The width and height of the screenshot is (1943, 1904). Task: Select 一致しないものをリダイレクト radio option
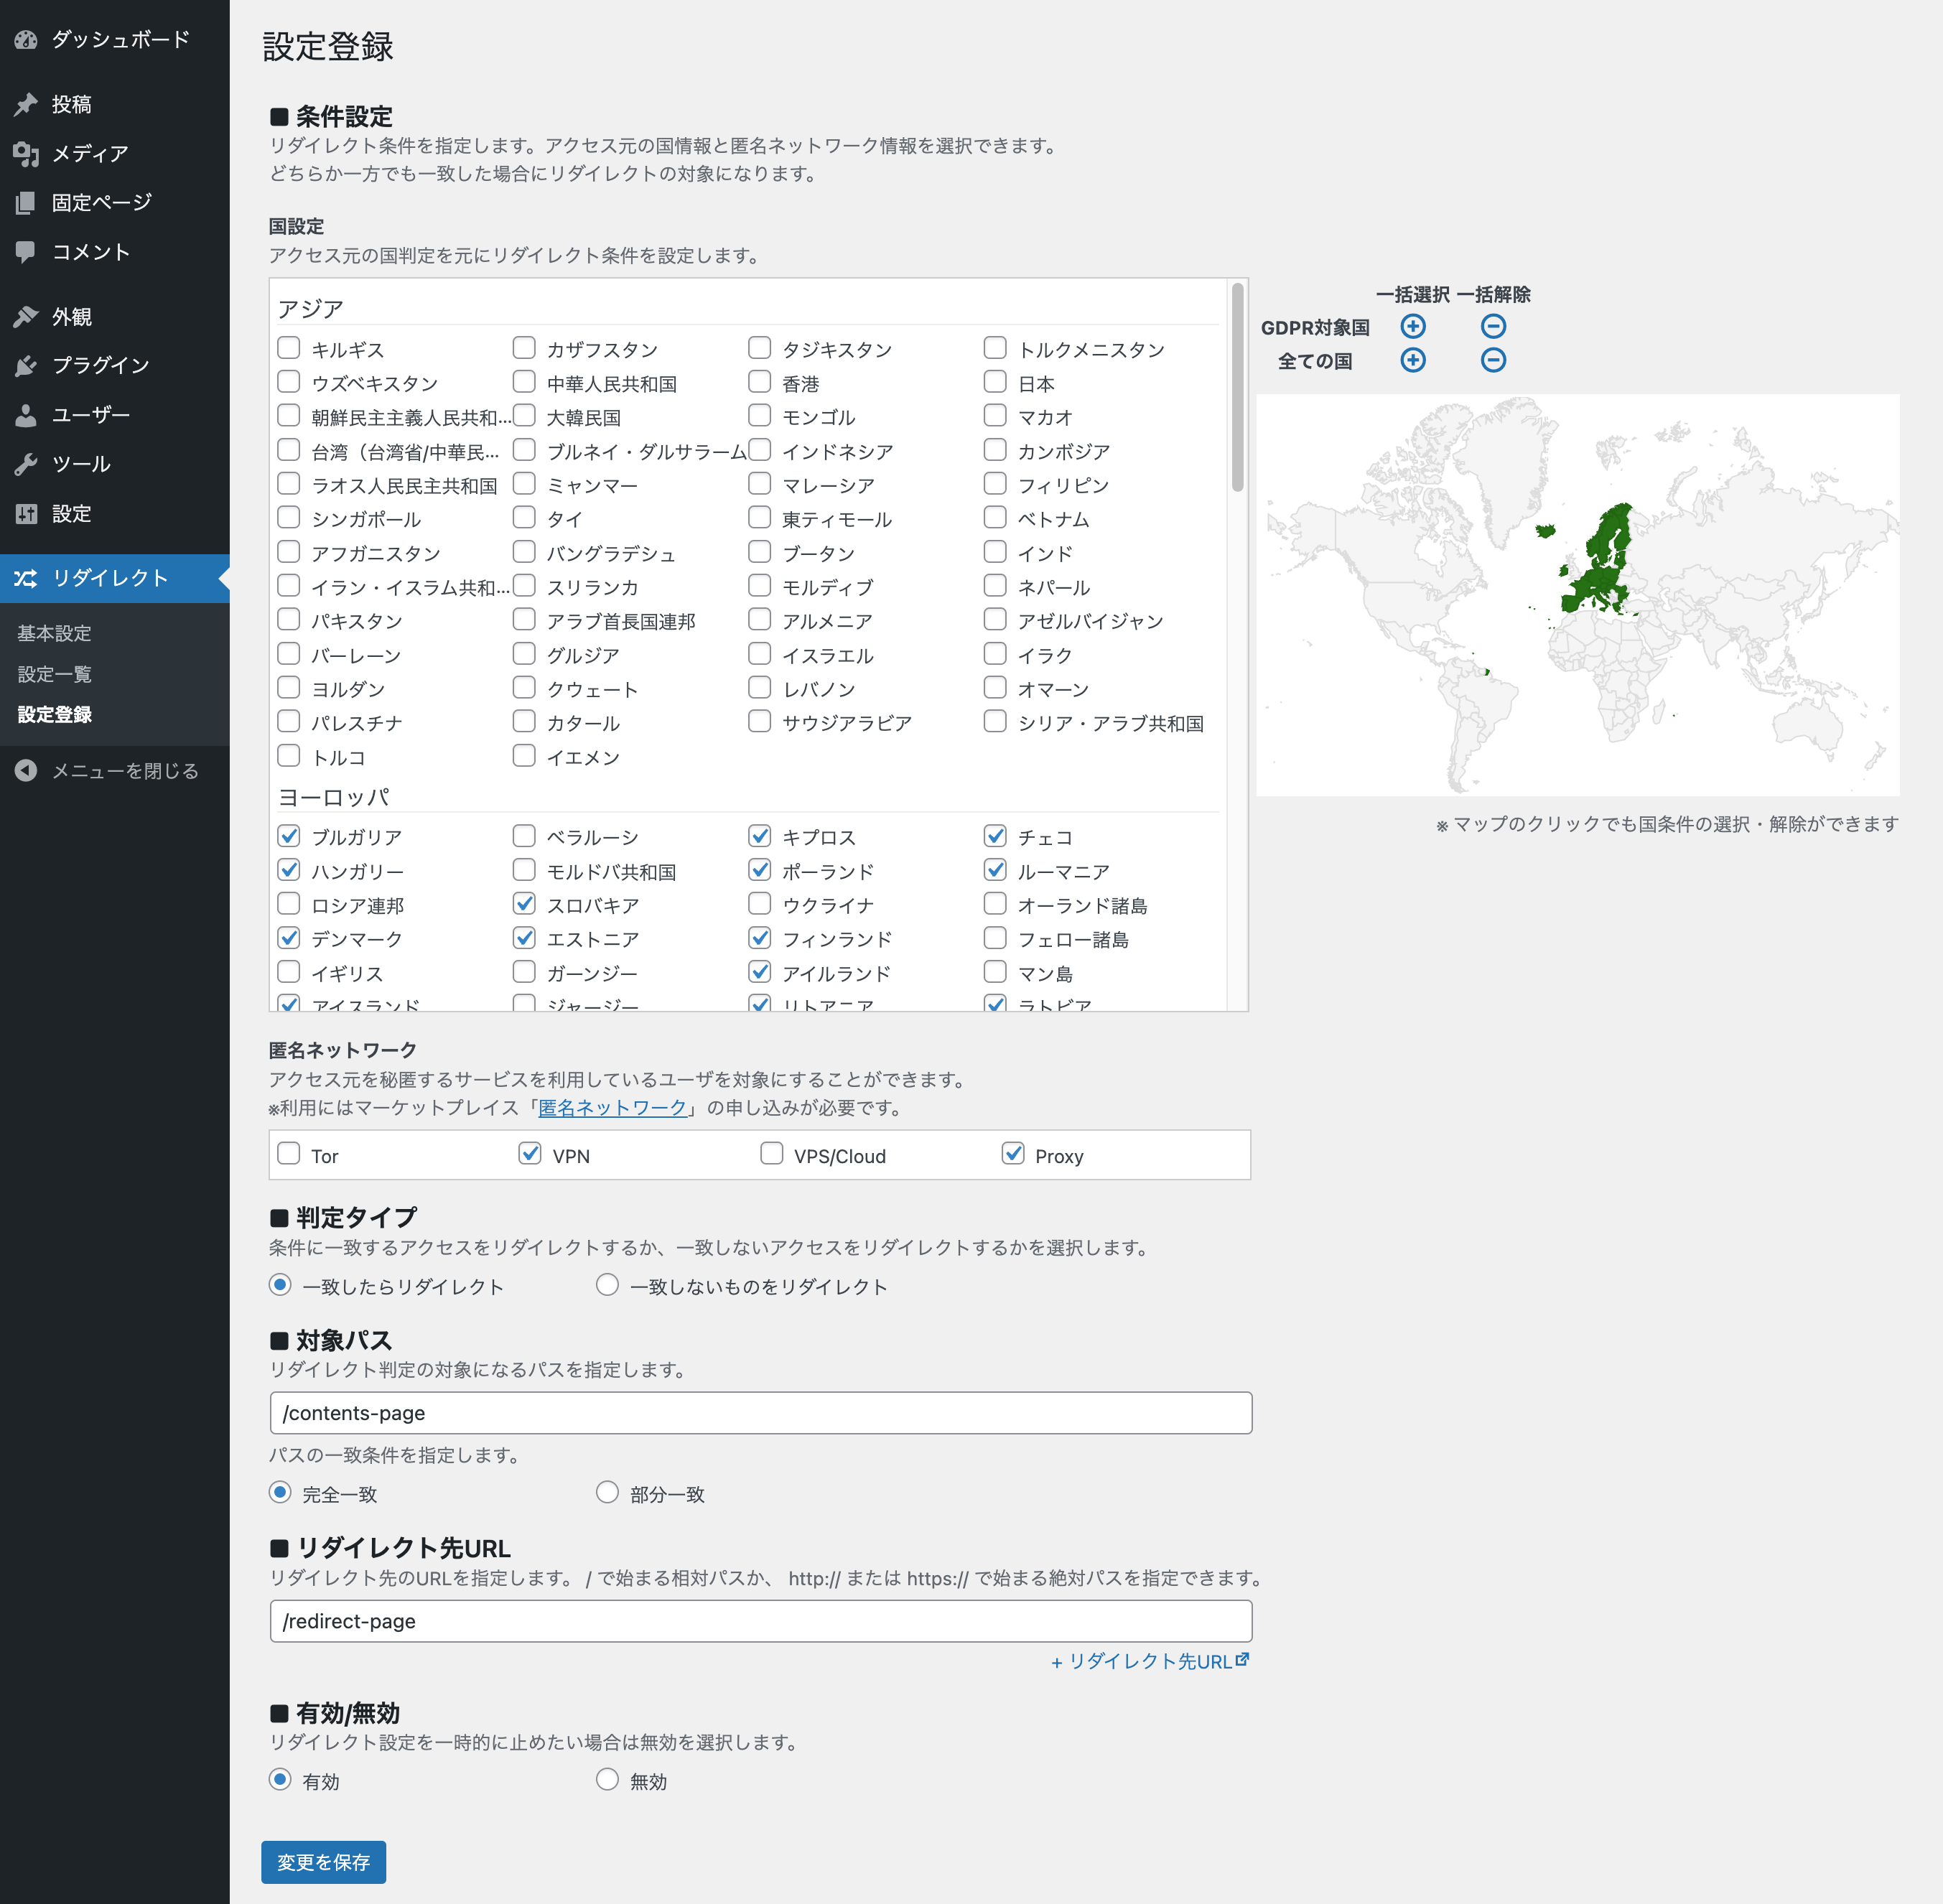[x=607, y=1285]
